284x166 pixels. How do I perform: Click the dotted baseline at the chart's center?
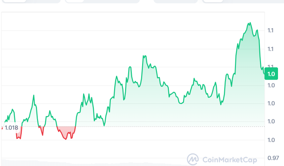point(140,127)
